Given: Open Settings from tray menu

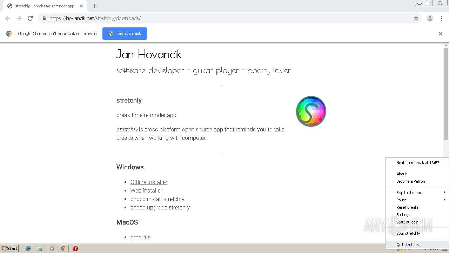Looking at the screenshot, I should click(x=417, y=215).
